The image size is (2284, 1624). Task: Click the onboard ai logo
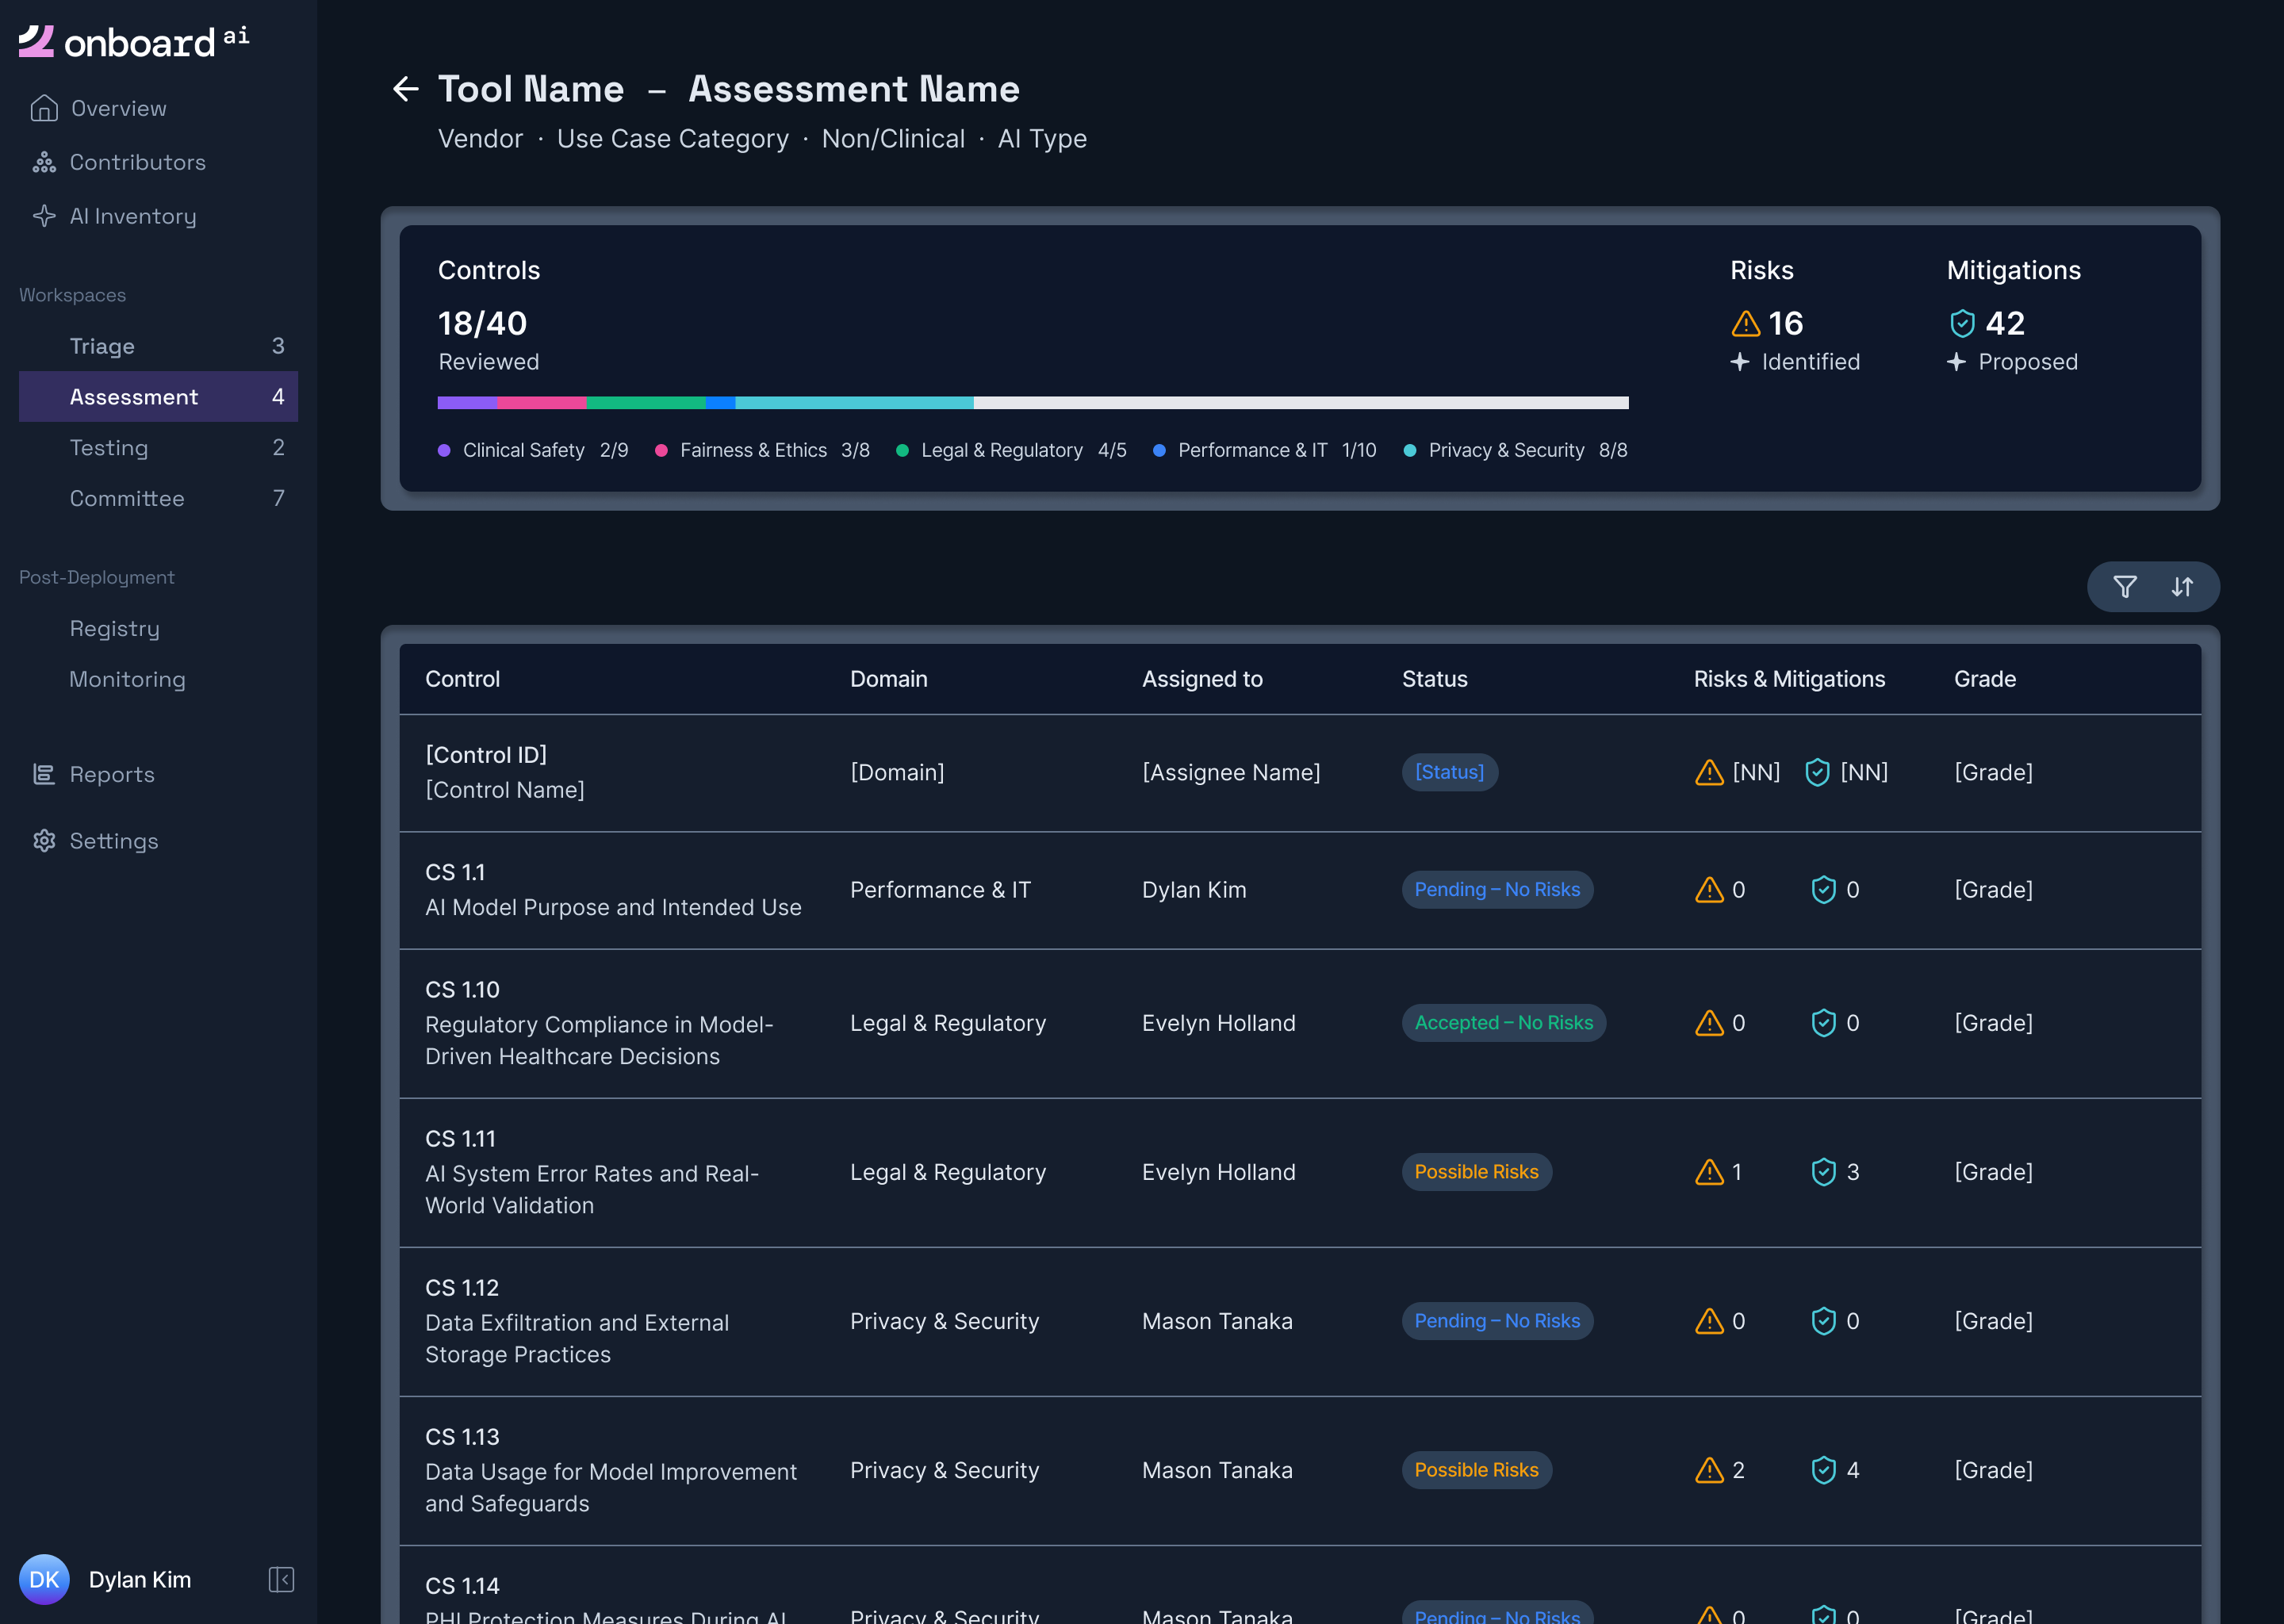134,42
